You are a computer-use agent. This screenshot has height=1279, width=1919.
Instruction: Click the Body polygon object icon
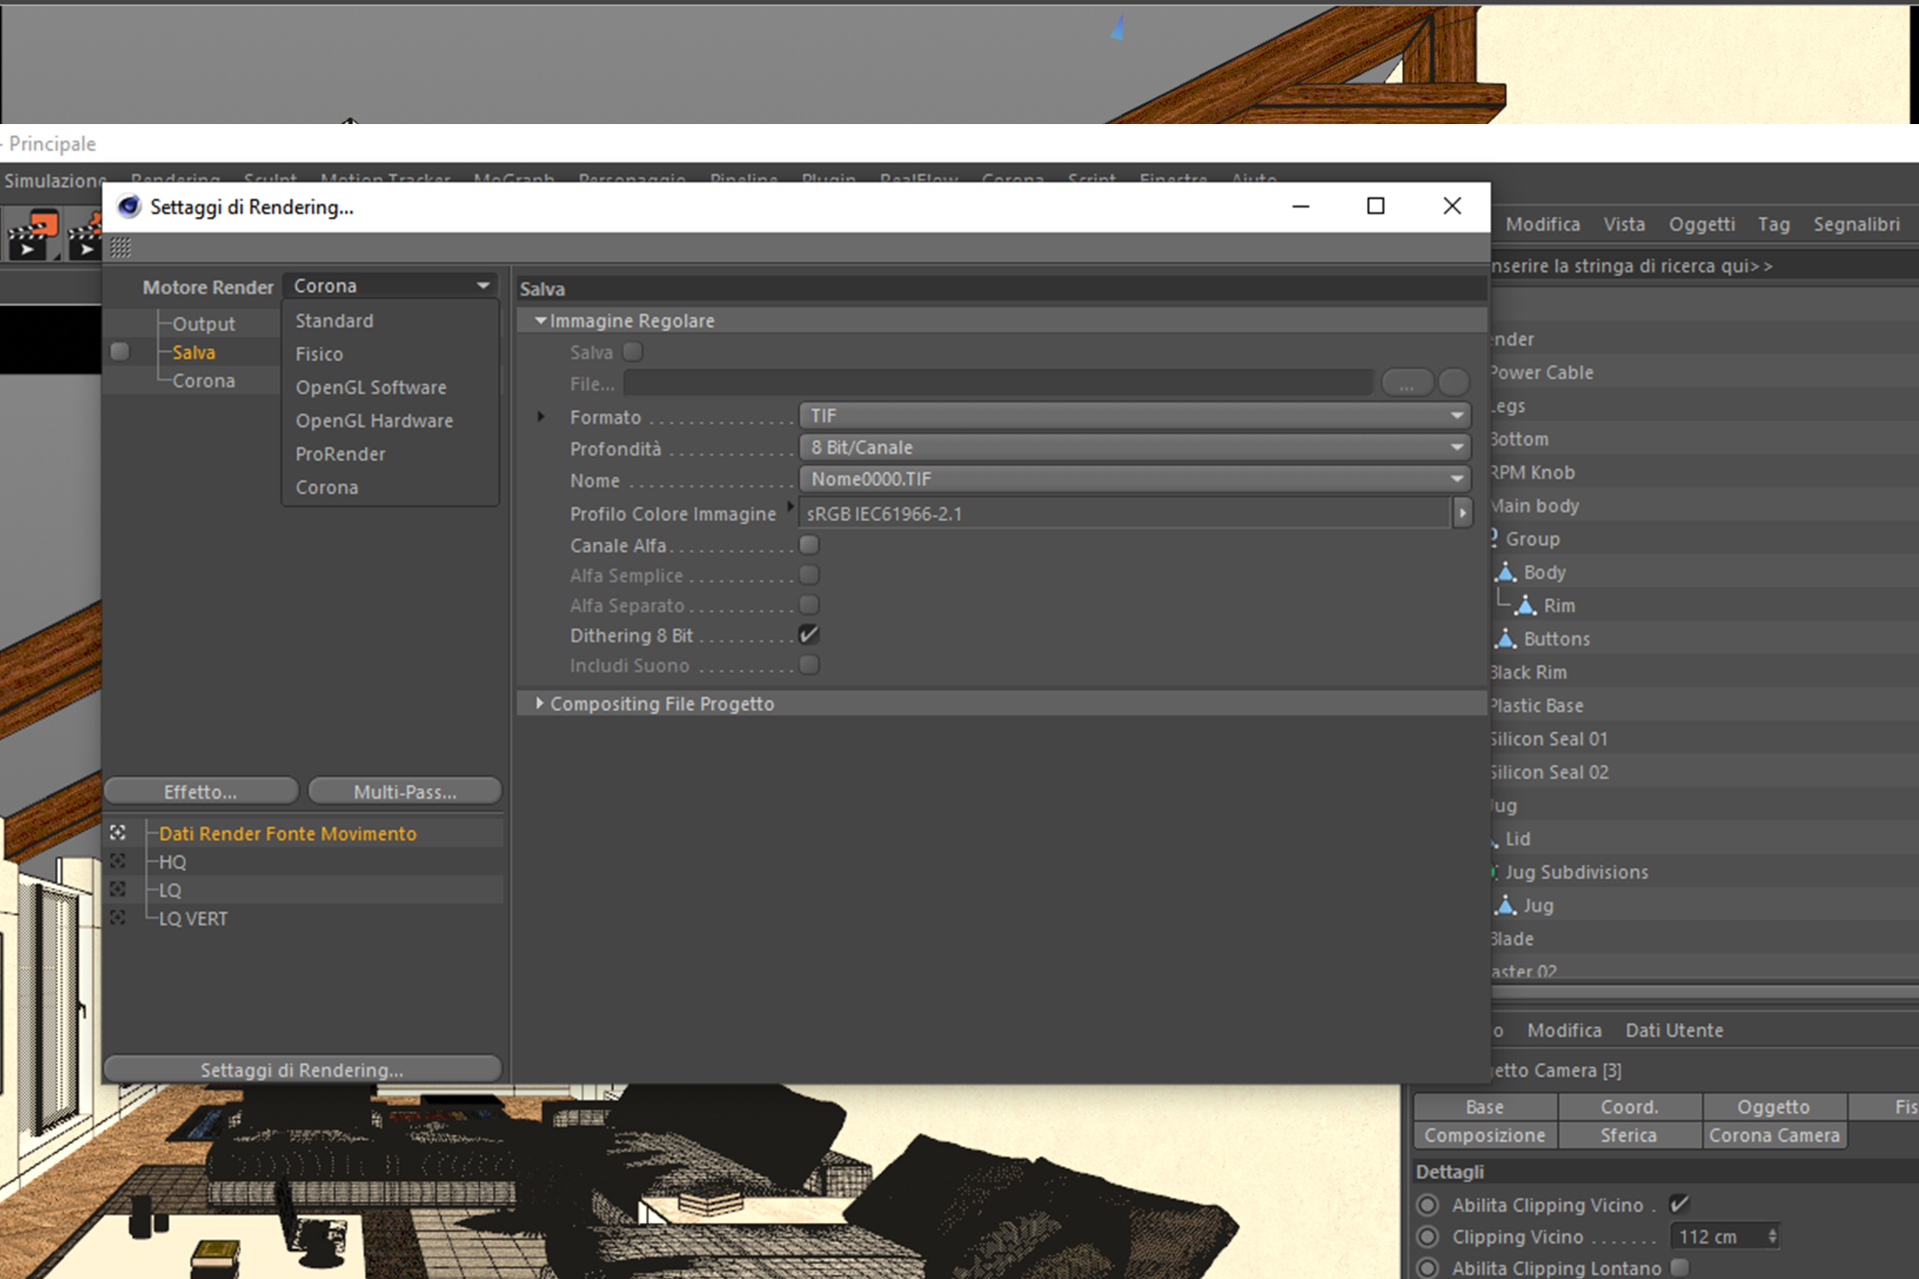tap(1506, 572)
